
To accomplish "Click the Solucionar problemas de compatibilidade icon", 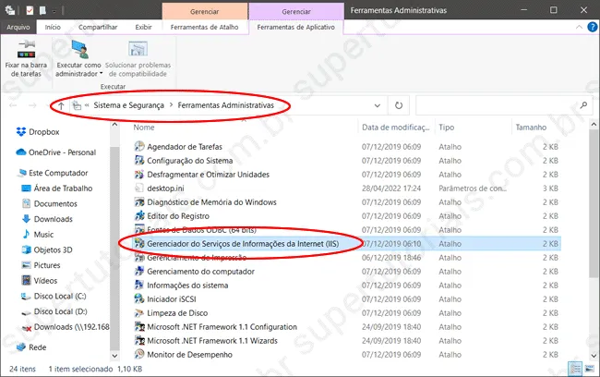I will click(x=138, y=49).
